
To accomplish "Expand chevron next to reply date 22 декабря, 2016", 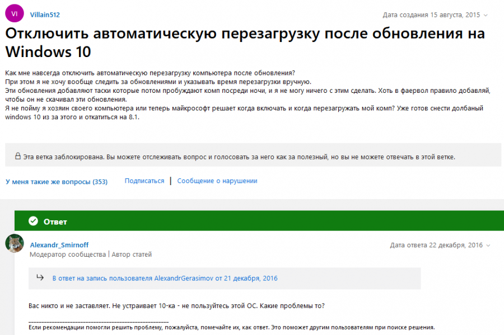I will pyautogui.click(x=488, y=246).
